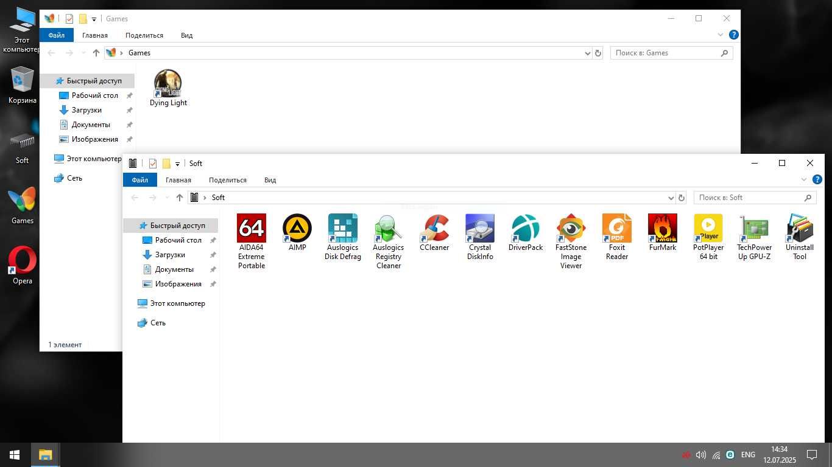Click Properties icon in Soft title bar
The image size is (832, 467).
coord(153,164)
